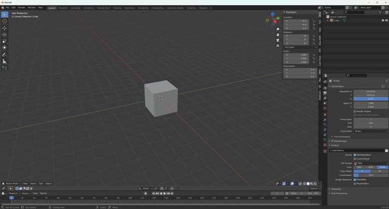Adjust the Compression 15% slider
Image resolution: width=389 pixels, height=209 pixels.
tap(371, 175)
